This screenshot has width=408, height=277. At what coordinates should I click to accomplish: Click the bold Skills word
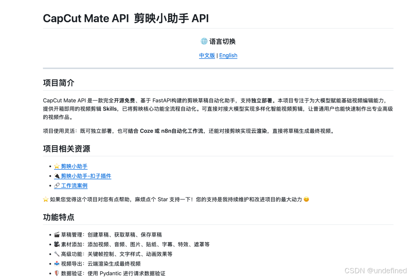[110, 109]
